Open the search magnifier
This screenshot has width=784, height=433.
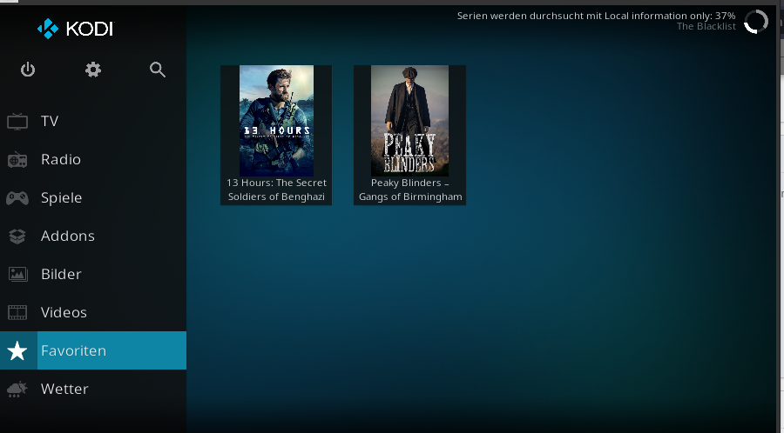coord(158,70)
